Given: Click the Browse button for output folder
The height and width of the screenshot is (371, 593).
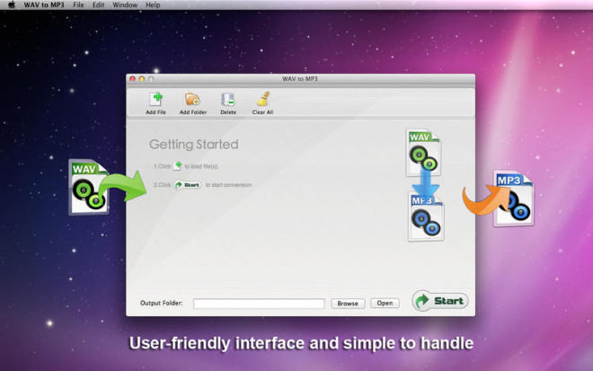Looking at the screenshot, I should point(348,304).
